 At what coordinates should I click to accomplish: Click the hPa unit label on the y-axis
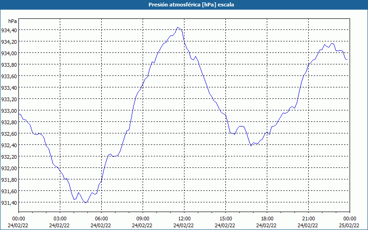12,21
